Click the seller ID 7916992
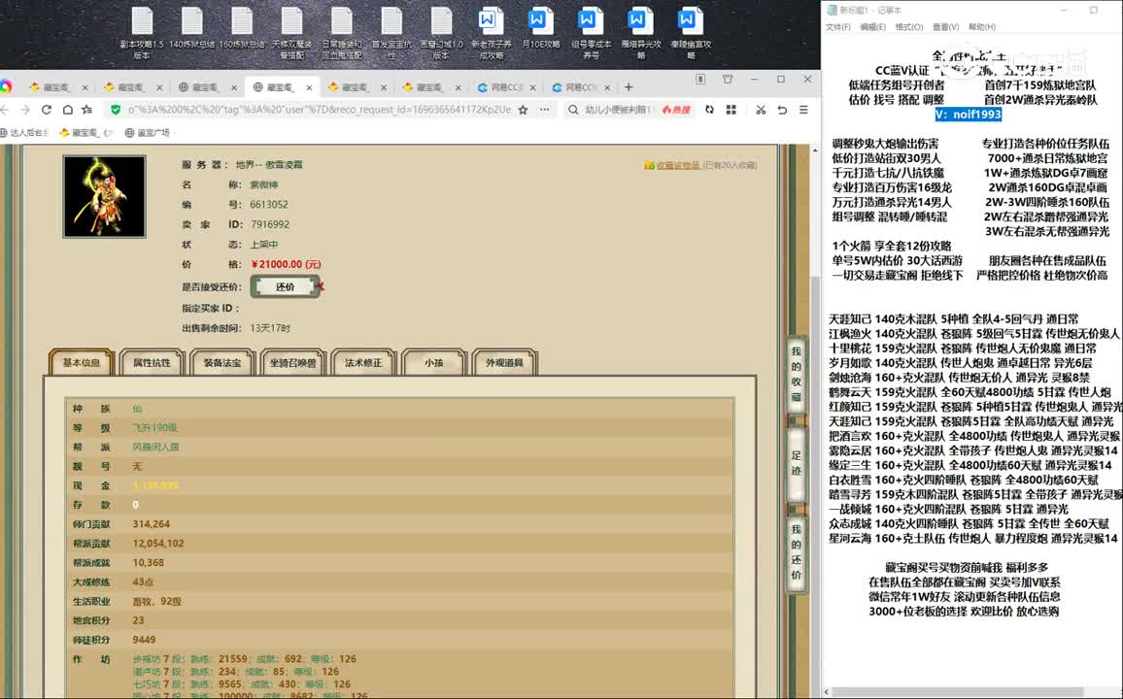Image resolution: width=1123 pixels, height=699 pixels. click(x=270, y=224)
